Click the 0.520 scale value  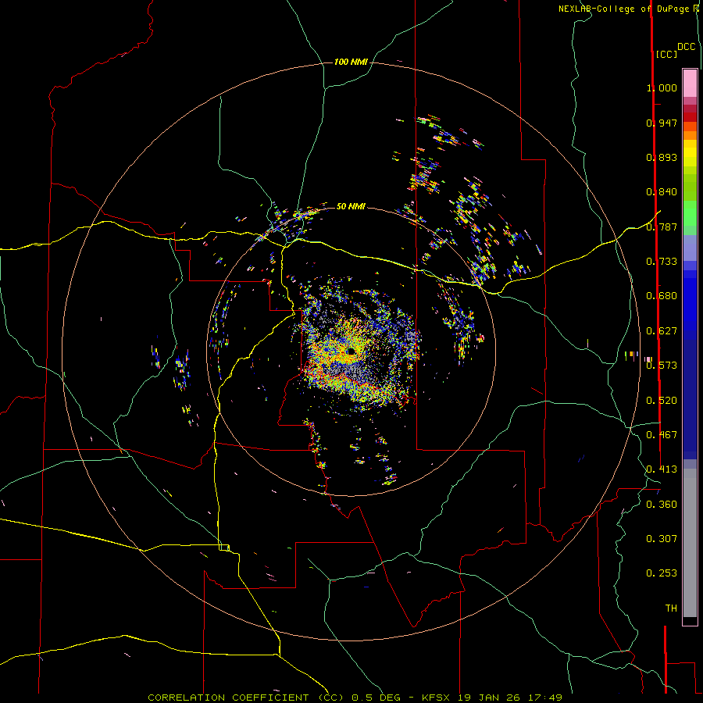point(662,401)
